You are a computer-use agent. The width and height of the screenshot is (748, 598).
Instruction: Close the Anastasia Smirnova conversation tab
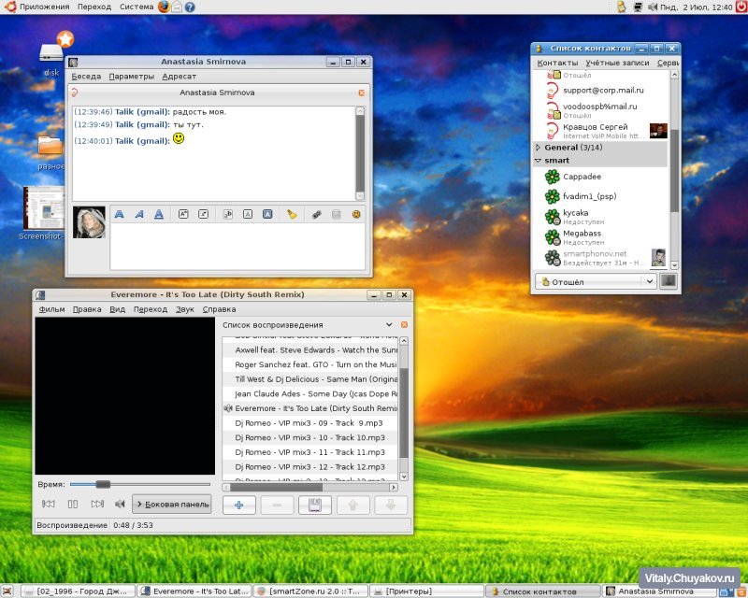point(362,93)
